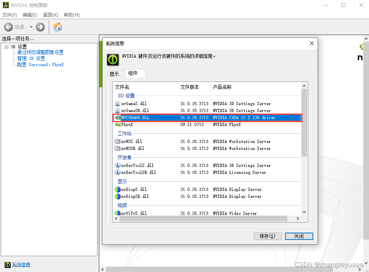This screenshot has height=272, width=369.
Task: Click the component list vertical scrollbar thumb
Action: point(304,123)
